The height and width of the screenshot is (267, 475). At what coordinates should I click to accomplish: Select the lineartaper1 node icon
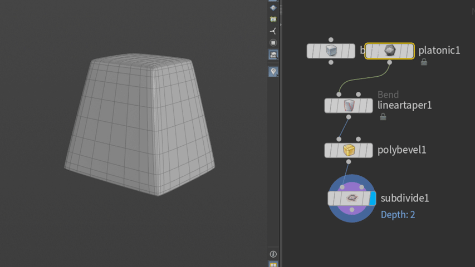tap(349, 106)
